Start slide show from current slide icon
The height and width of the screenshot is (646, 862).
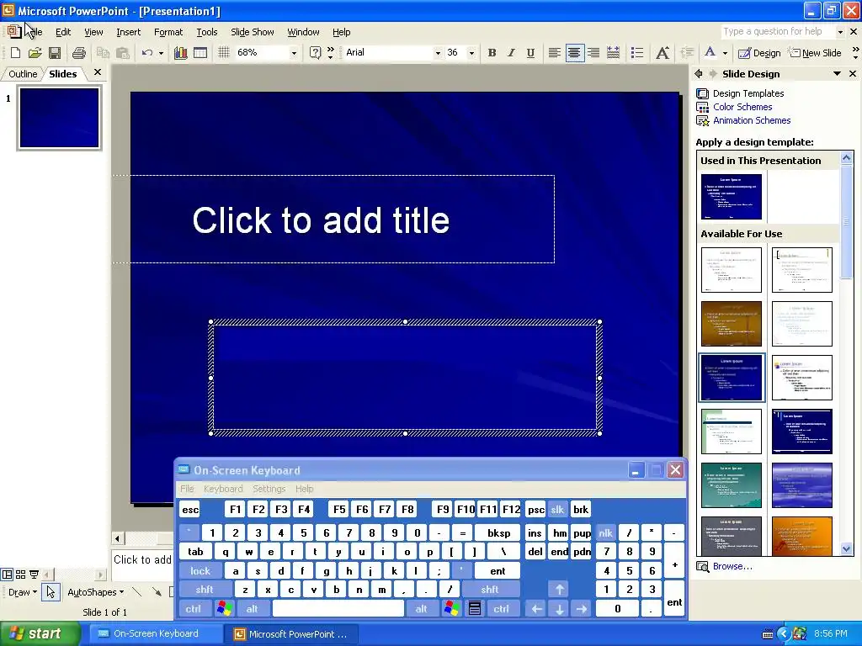click(34, 575)
